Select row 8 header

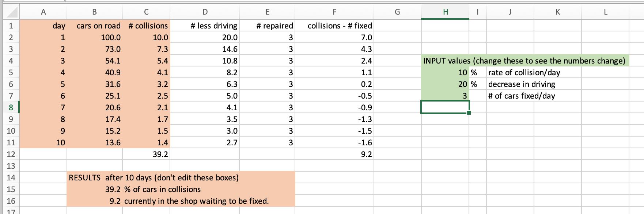point(11,107)
